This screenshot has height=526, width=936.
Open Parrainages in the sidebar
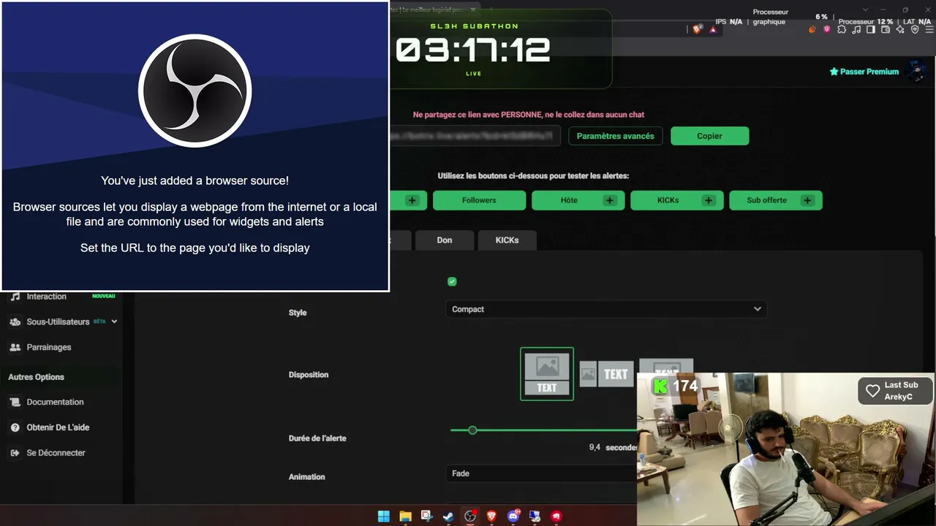point(49,348)
